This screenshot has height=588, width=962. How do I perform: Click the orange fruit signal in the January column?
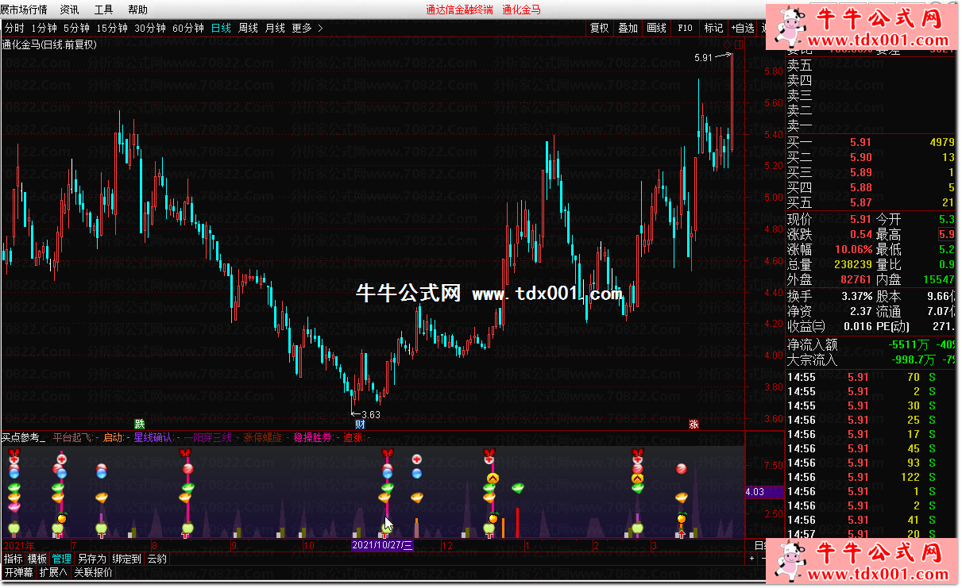493,518
